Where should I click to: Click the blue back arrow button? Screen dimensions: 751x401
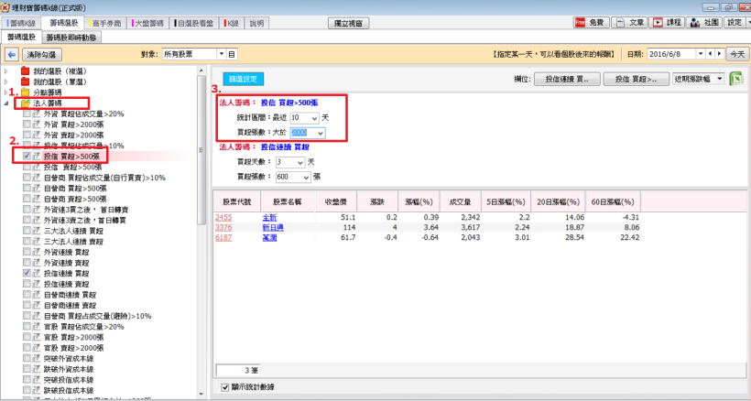coord(12,55)
